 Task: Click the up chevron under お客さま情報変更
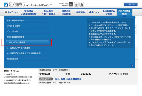coord(124,16)
